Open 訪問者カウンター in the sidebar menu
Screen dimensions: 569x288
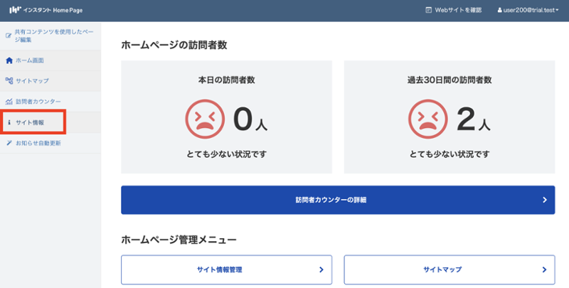[x=38, y=102]
